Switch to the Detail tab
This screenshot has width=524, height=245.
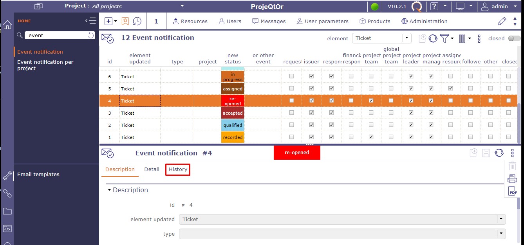[x=152, y=169]
